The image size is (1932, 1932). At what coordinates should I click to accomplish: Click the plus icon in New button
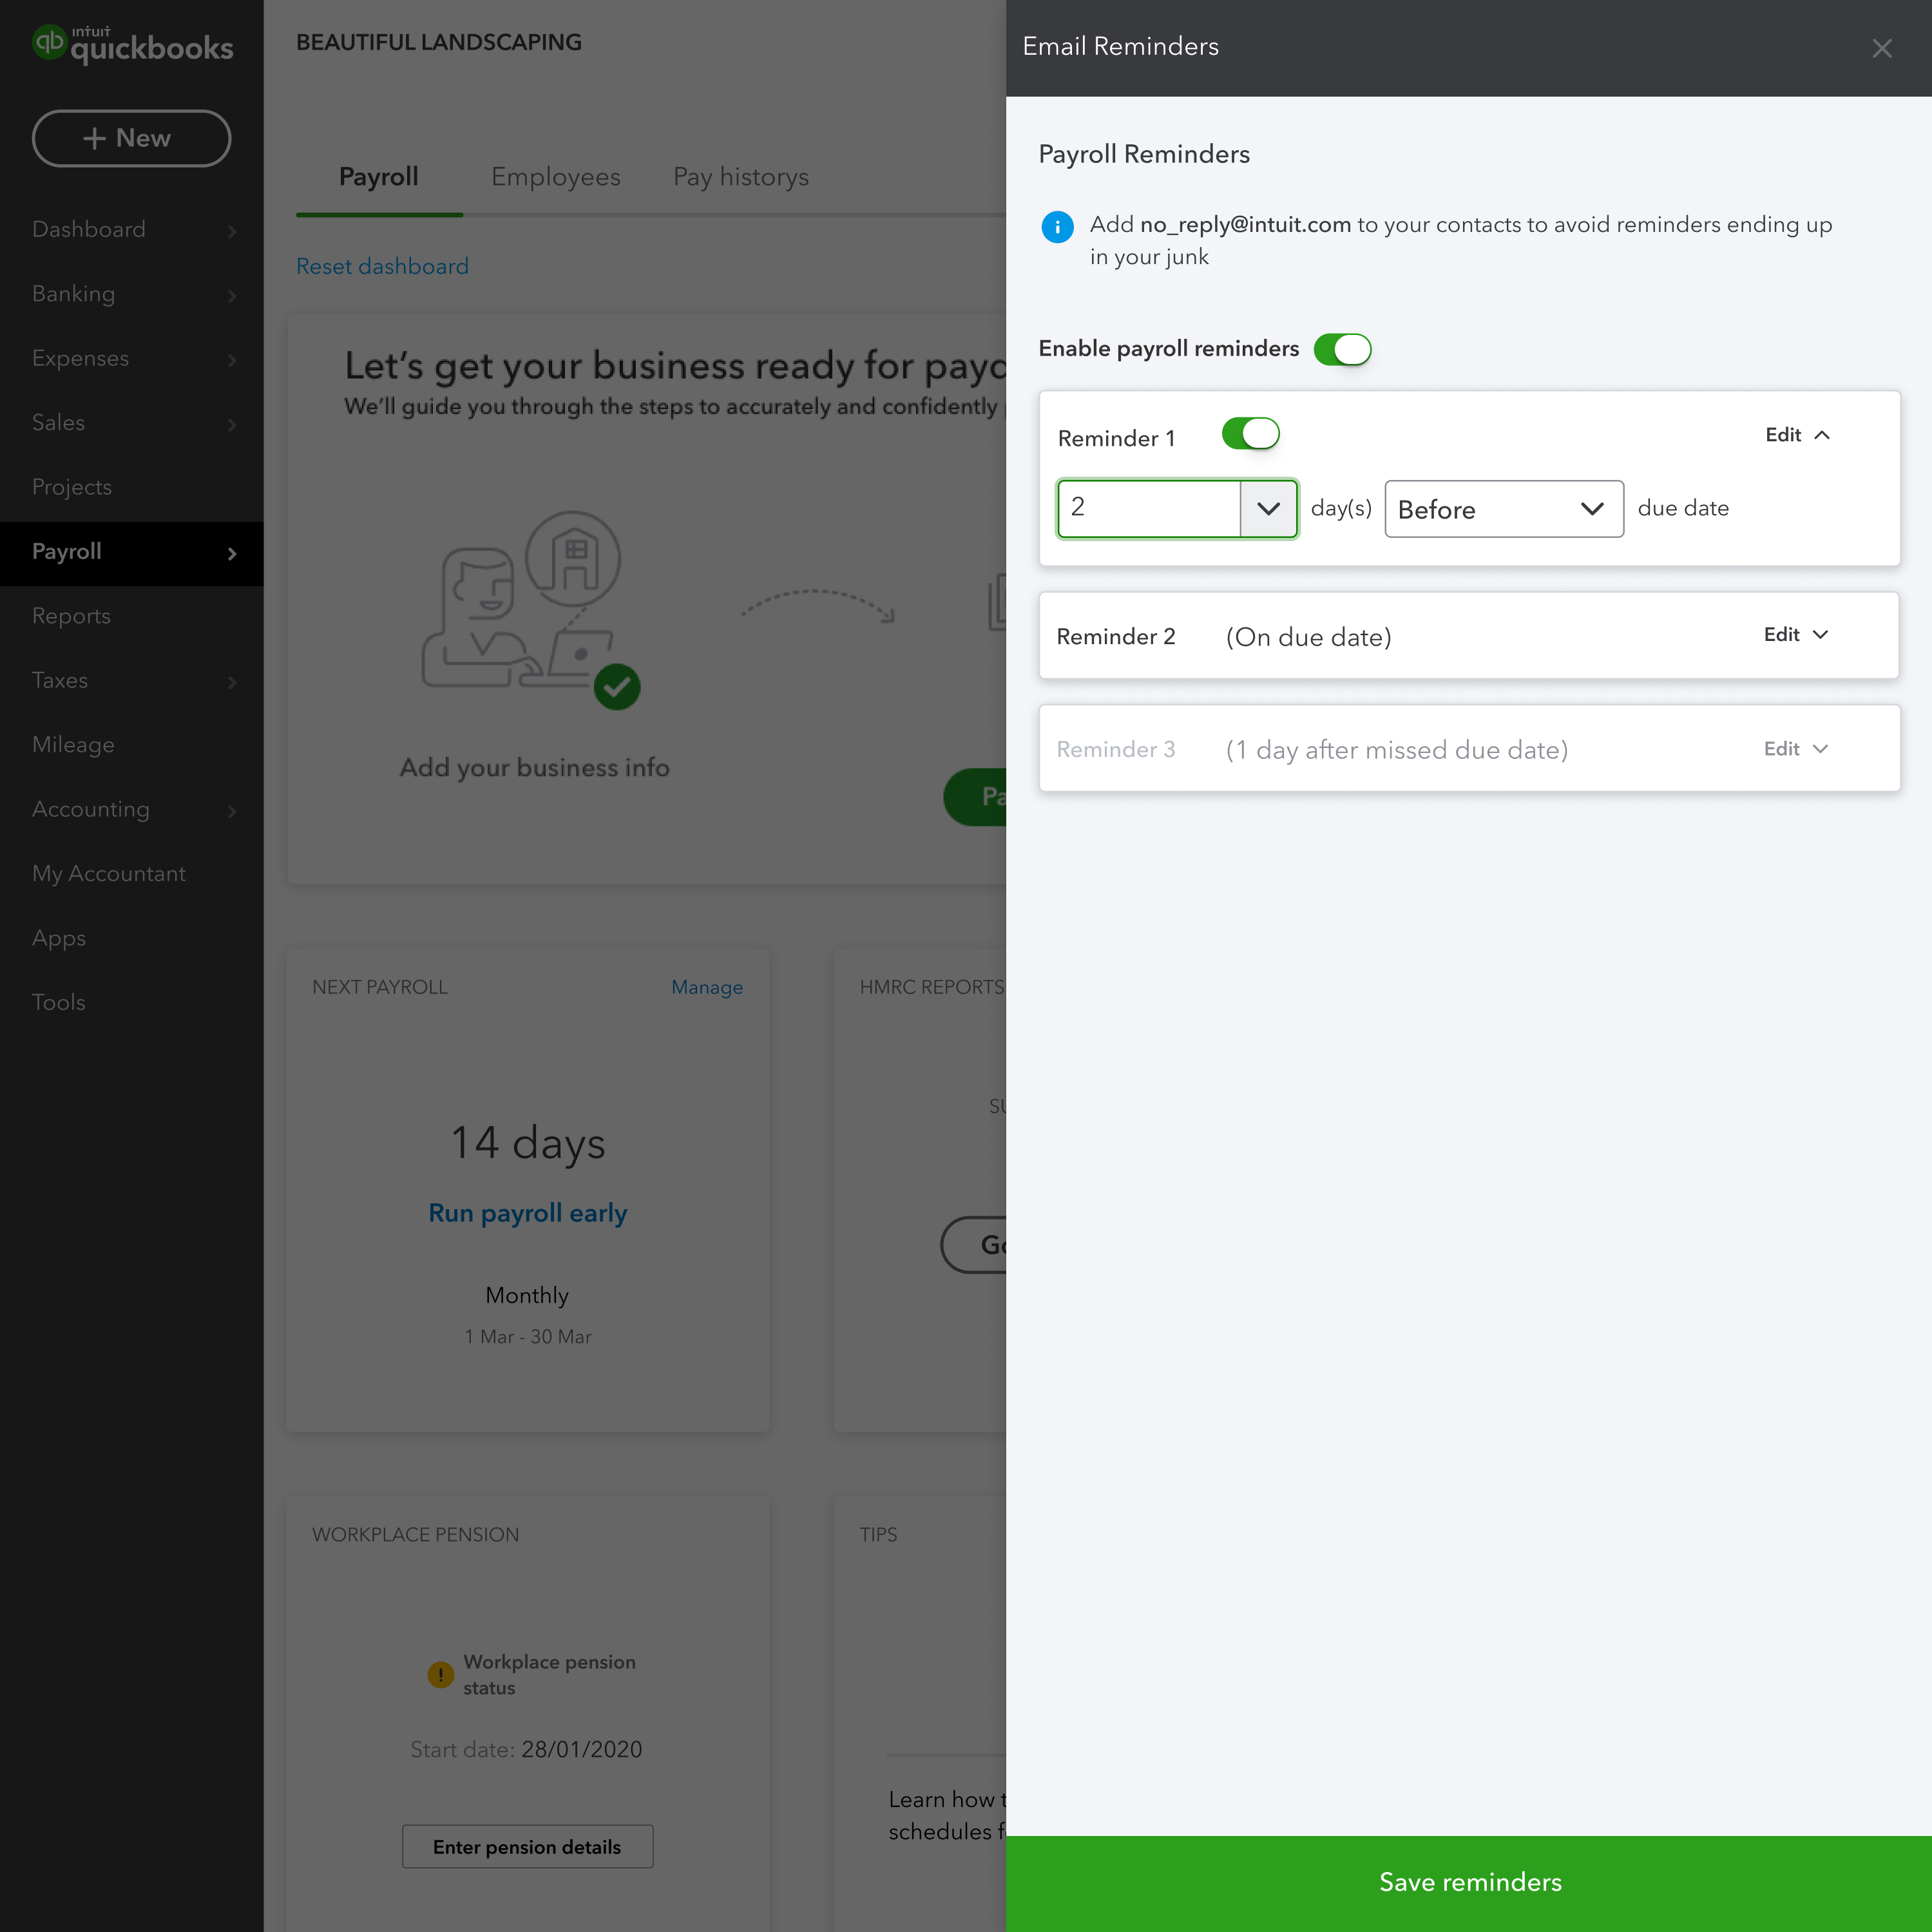(x=94, y=138)
